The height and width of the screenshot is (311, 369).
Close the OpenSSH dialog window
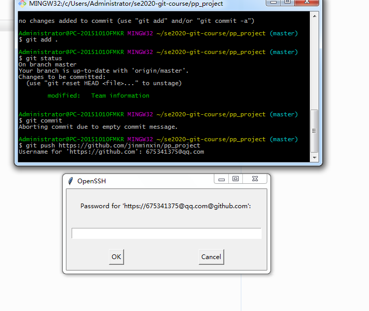255,179
